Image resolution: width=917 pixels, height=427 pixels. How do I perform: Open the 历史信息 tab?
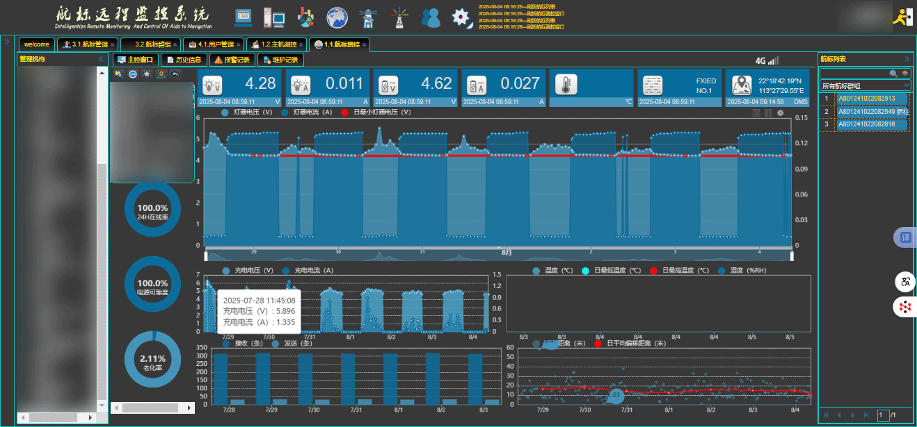point(183,60)
